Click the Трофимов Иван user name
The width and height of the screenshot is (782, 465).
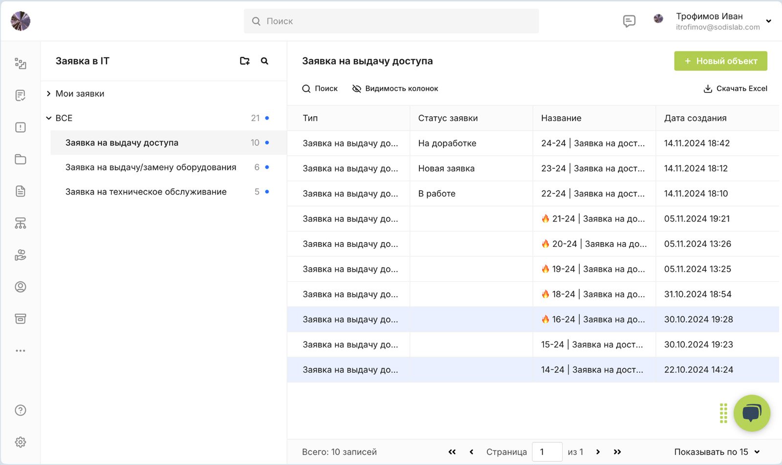coord(709,16)
